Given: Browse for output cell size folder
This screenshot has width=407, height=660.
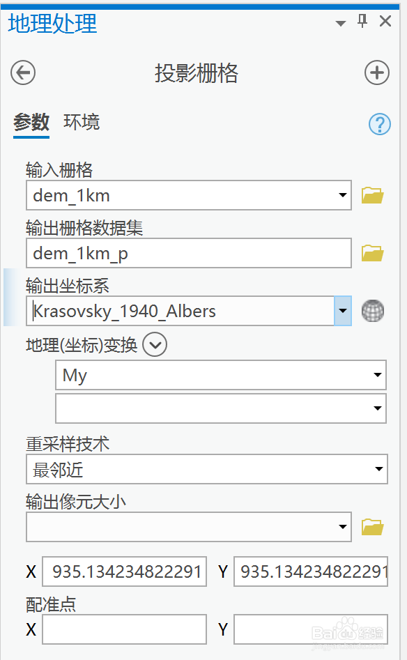Looking at the screenshot, I should pos(372,527).
